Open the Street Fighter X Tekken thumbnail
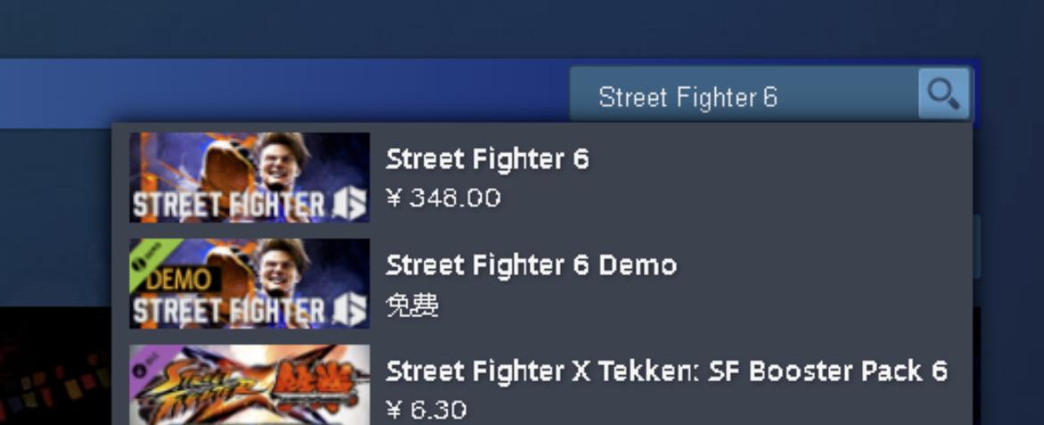Image resolution: width=1044 pixels, height=425 pixels. [249, 385]
